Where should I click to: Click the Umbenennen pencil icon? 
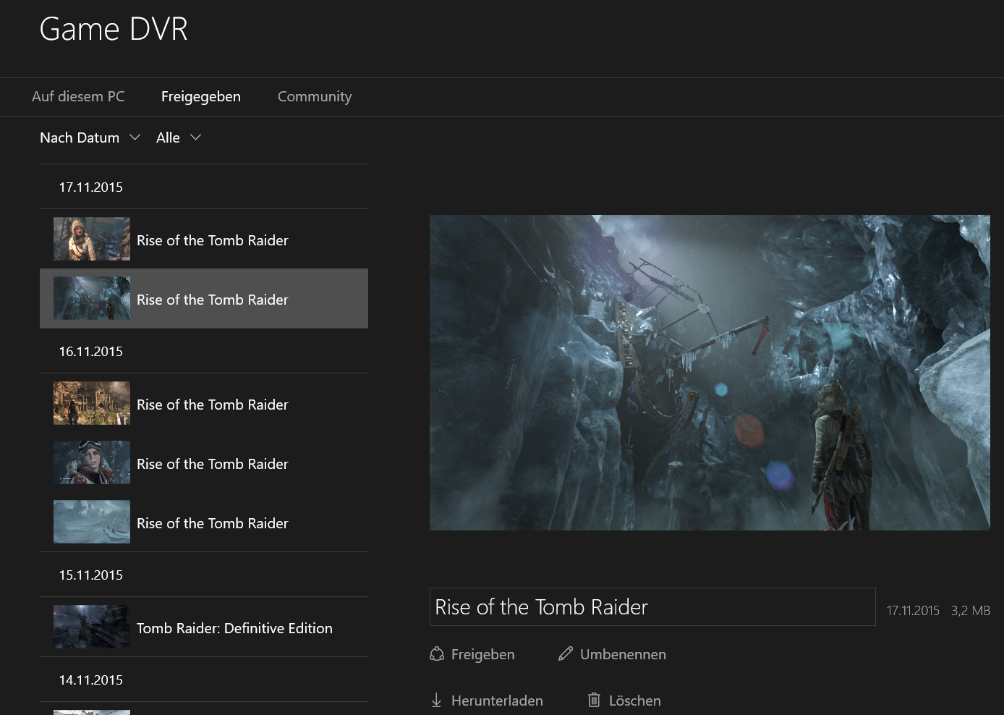point(566,654)
